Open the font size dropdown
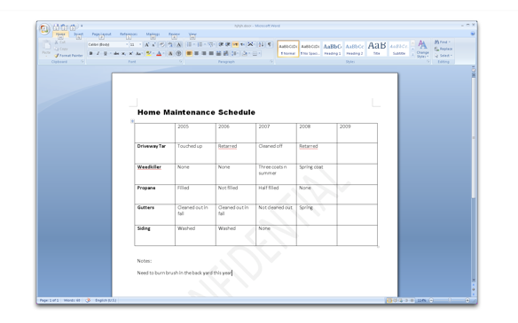The width and height of the screenshot is (518, 323). 136,45
